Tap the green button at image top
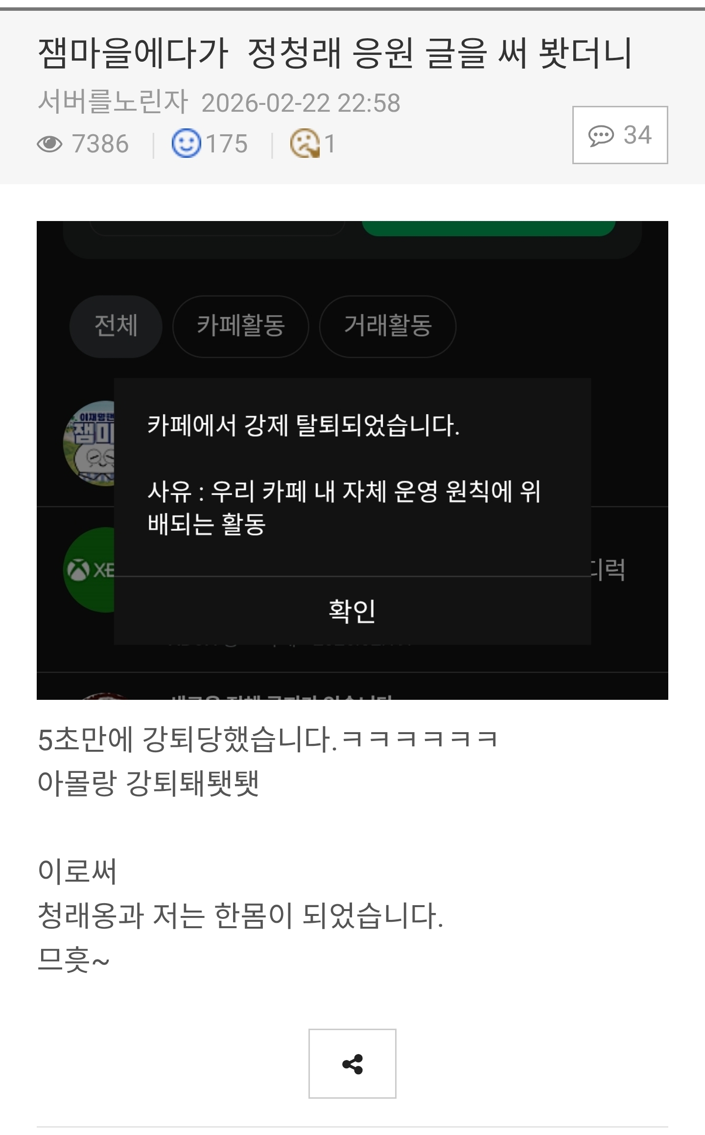Viewport: 705px width, 1135px height. 489,228
